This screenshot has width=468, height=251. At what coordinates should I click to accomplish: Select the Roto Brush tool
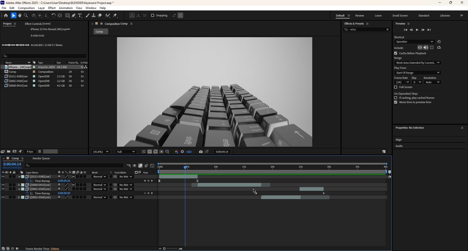107,16
